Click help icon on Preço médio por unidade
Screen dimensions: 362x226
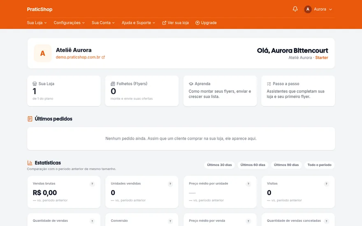tap(248, 184)
